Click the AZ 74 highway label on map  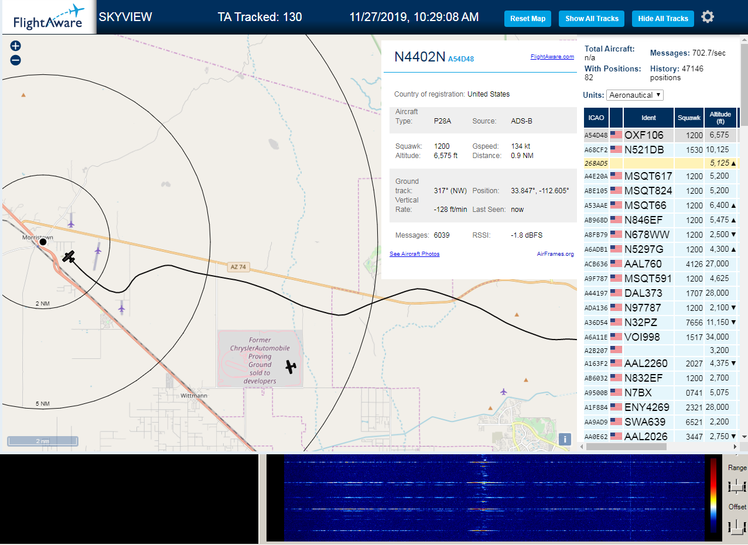[238, 267]
